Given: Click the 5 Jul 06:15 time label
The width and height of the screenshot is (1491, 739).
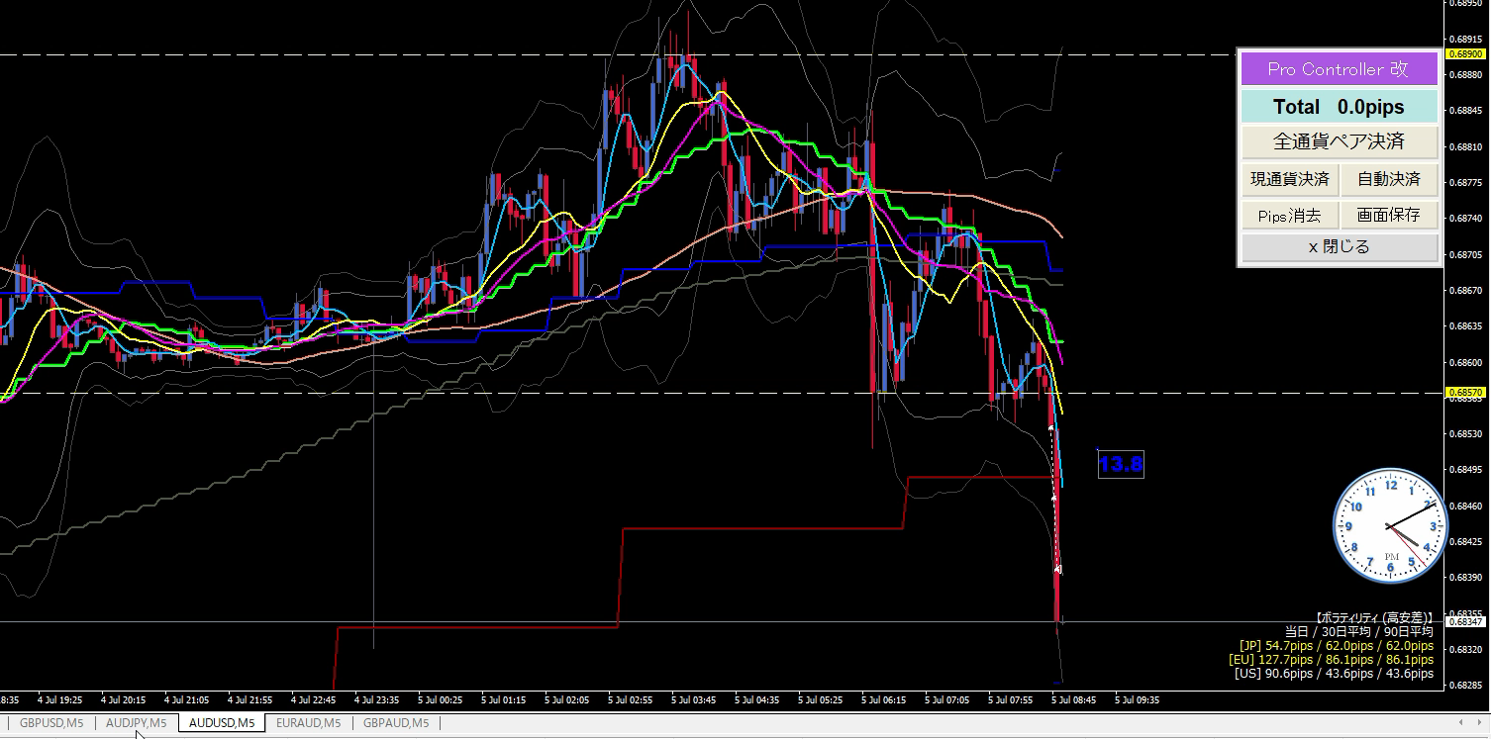Looking at the screenshot, I should [x=882, y=699].
